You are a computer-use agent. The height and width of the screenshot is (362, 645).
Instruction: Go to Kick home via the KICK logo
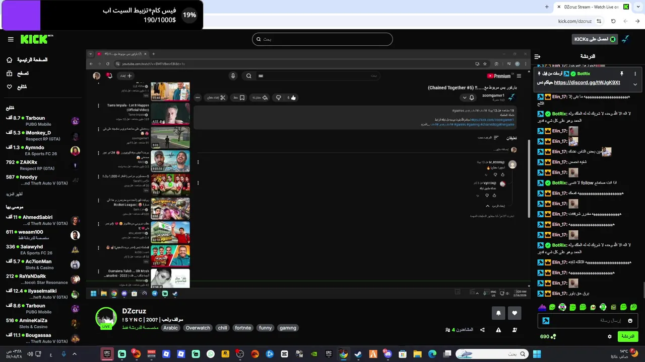(36, 39)
